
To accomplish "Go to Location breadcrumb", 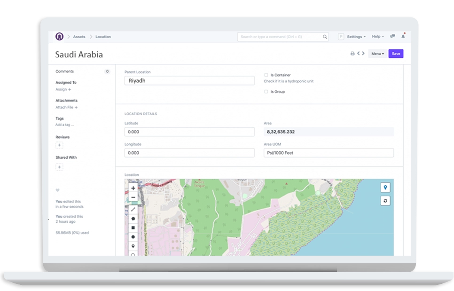I will (103, 37).
